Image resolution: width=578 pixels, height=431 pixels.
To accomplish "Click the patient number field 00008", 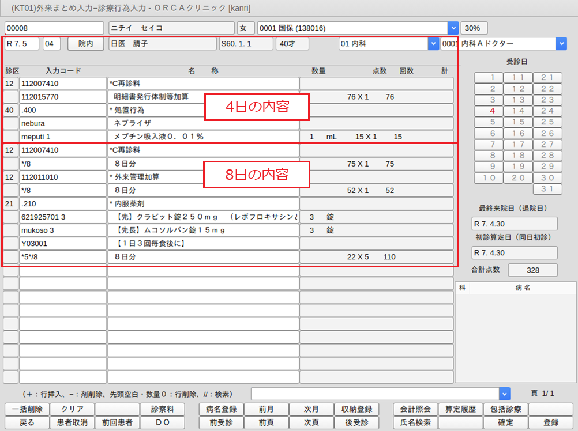I will coord(54,28).
